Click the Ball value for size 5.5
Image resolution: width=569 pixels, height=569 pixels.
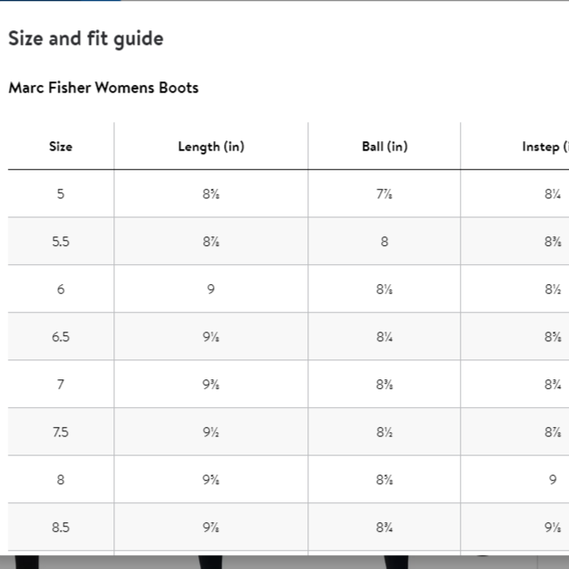pos(385,242)
